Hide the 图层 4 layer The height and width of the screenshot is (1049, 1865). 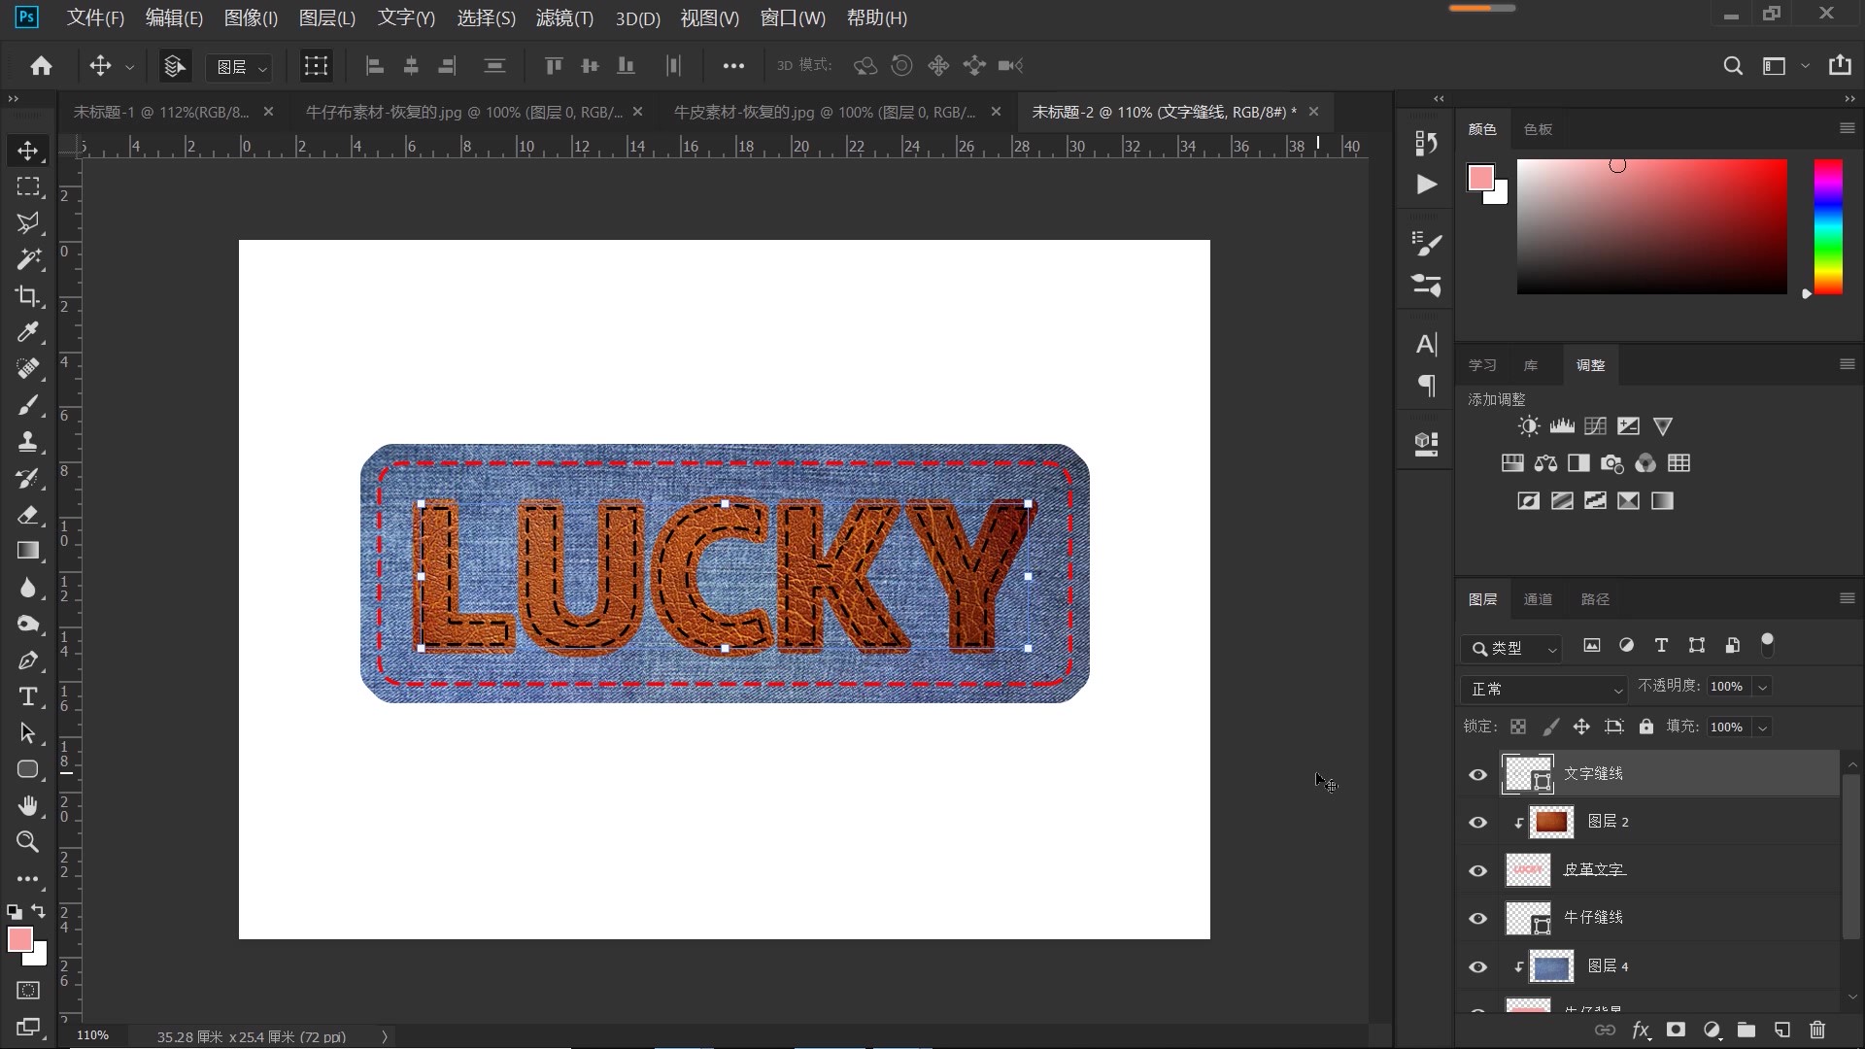tap(1477, 966)
